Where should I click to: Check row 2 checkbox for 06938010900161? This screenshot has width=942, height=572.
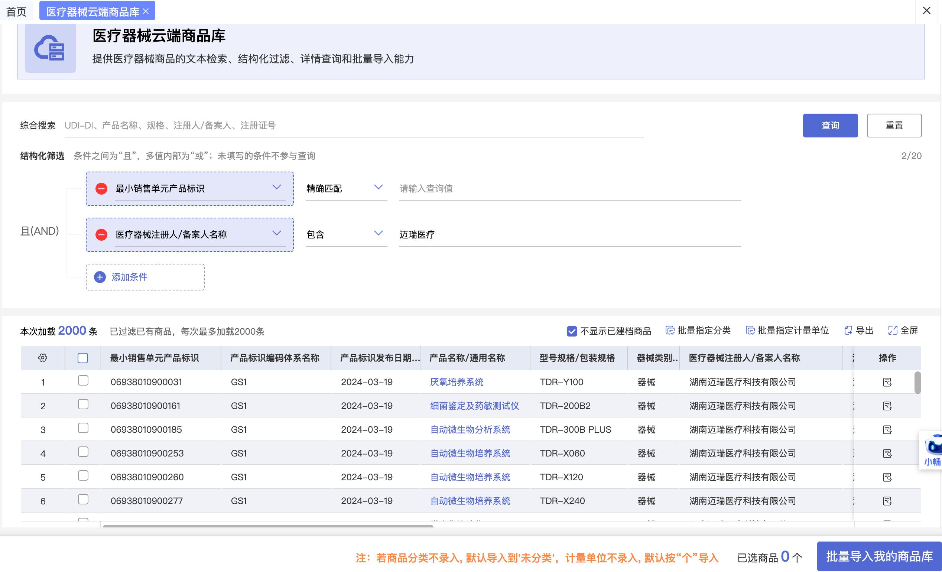tap(83, 404)
